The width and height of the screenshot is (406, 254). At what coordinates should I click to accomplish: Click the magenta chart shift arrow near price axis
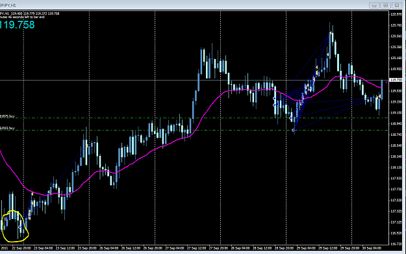click(387, 82)
